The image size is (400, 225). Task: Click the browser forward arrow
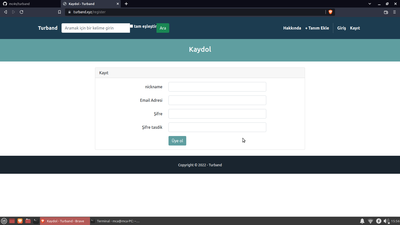(13, 12)
